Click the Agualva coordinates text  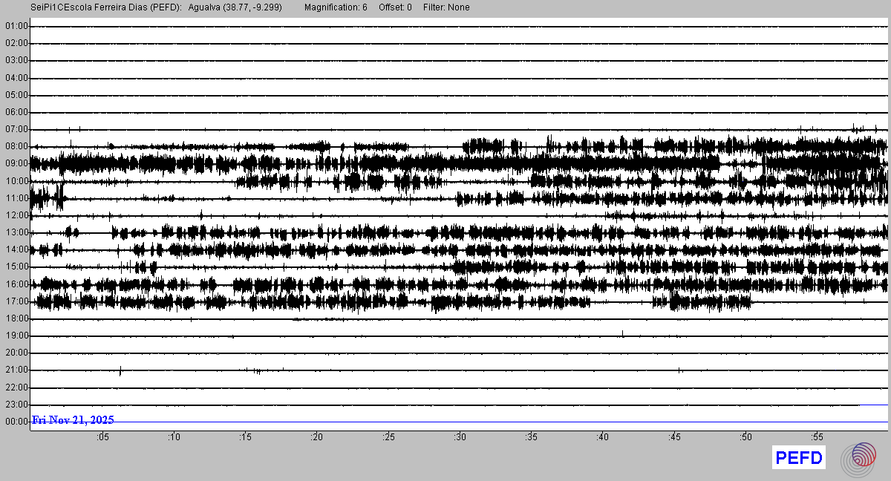(x=235, y=7)
